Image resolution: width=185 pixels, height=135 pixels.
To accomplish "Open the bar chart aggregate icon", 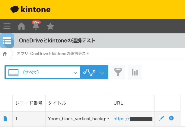I will [x=135, y=72].
